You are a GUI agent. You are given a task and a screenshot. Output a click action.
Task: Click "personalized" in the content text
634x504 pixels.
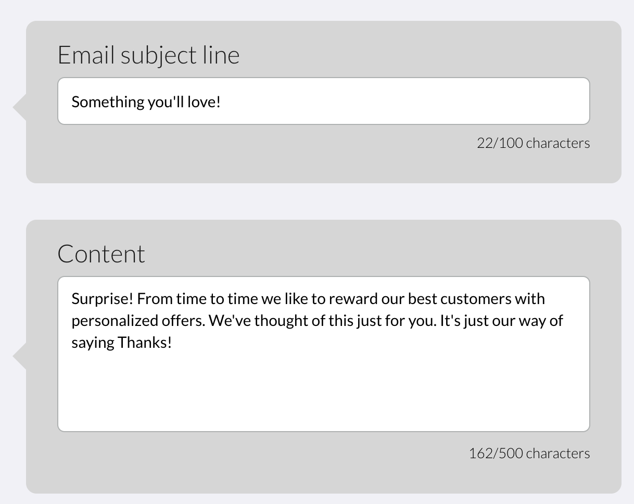pos(112,321)
